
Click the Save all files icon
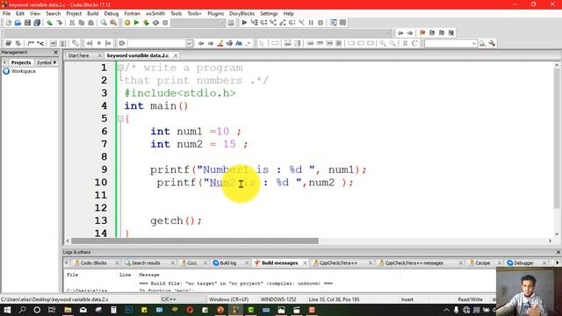(x=37, y=23)
